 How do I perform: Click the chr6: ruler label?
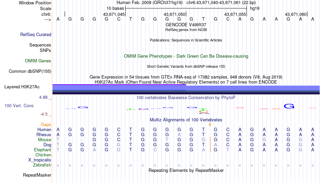(x=46, y=14)
